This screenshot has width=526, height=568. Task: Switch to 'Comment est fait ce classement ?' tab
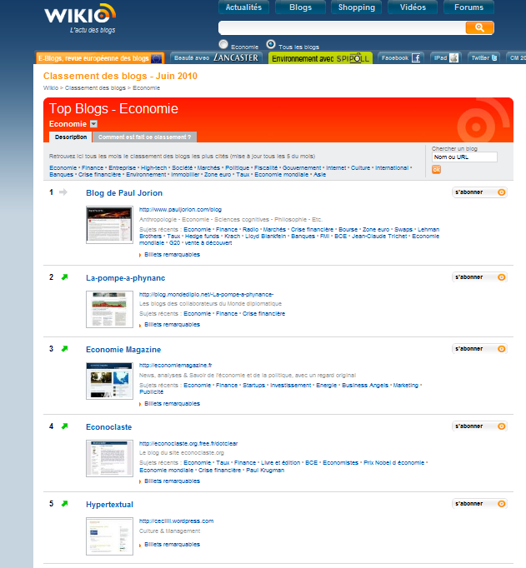pyautogui.click(x=144, y=137)
